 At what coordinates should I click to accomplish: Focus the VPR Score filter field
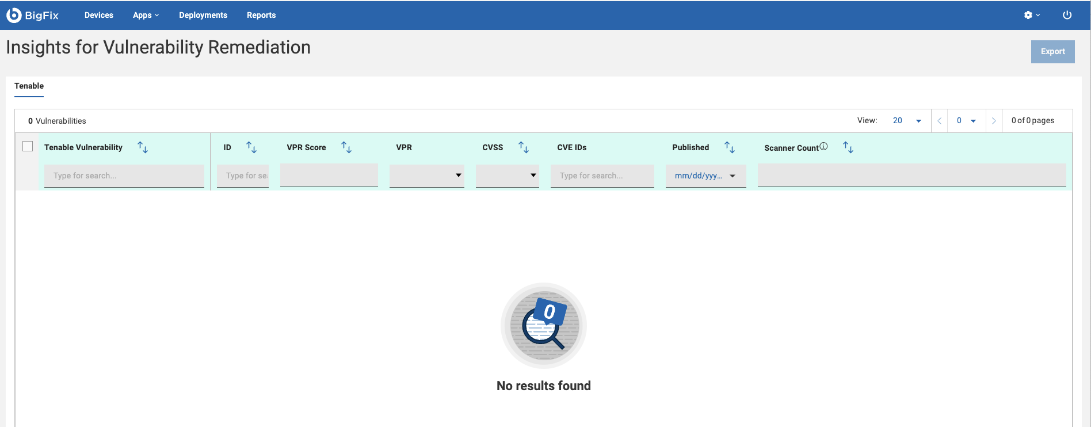click(x=329, y=176)
